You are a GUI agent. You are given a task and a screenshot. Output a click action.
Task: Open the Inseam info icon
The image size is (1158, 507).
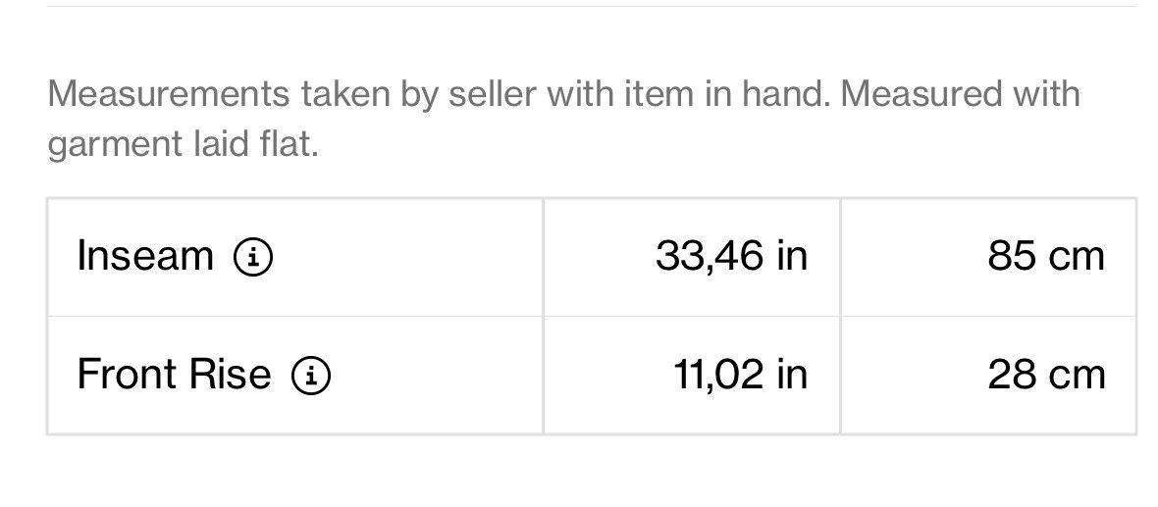(x=253, y=258)
